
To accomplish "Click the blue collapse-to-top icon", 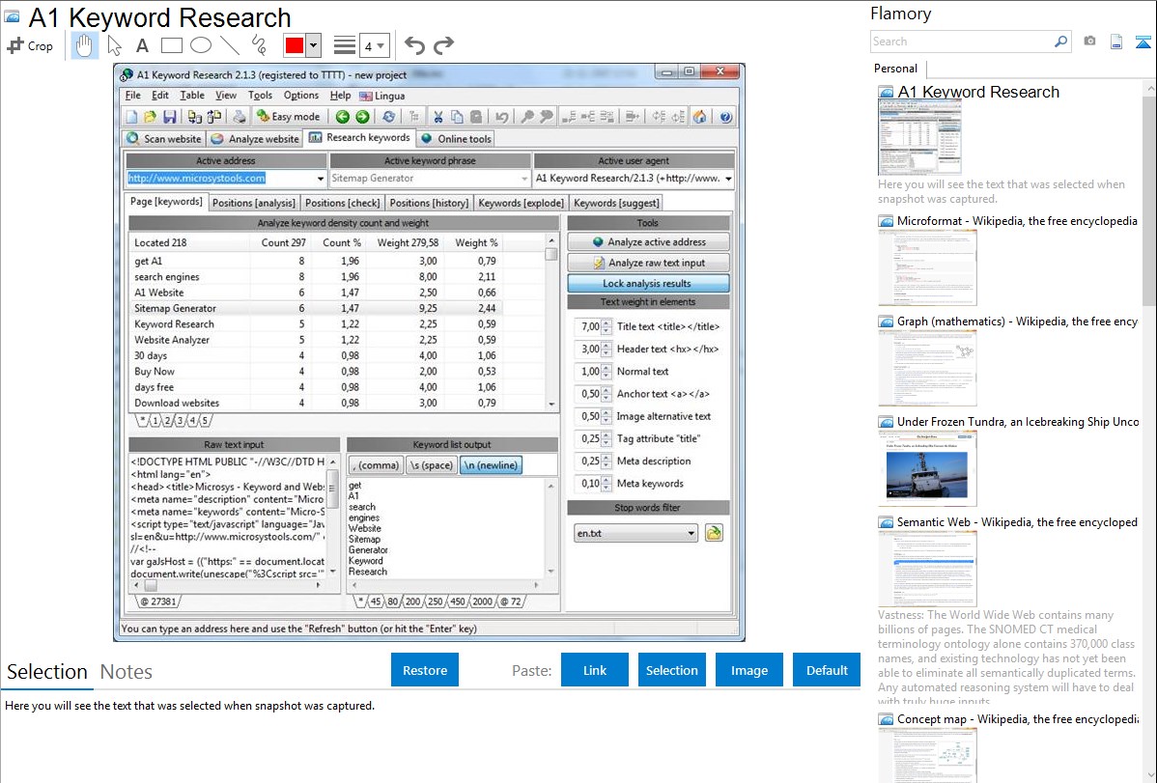I will point(1143,42).
